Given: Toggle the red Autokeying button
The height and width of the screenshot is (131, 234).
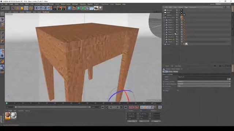Looking at the screenshot, I should pos(133,107).
